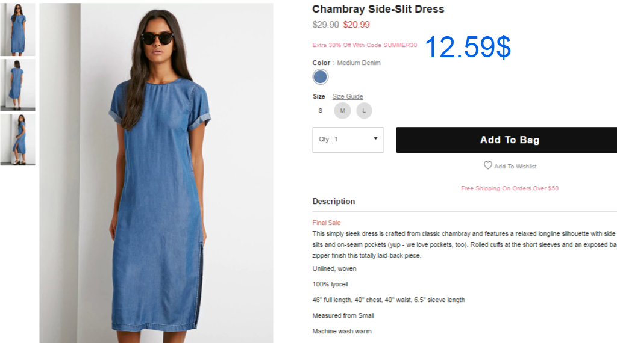
Task: View the front-view dress thumbnail
Action: pyautogui.click(x=17, y=29)
